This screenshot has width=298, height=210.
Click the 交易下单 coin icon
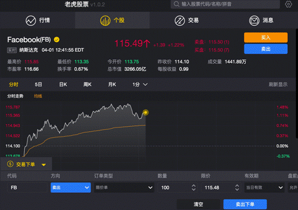tap(10, 164)
